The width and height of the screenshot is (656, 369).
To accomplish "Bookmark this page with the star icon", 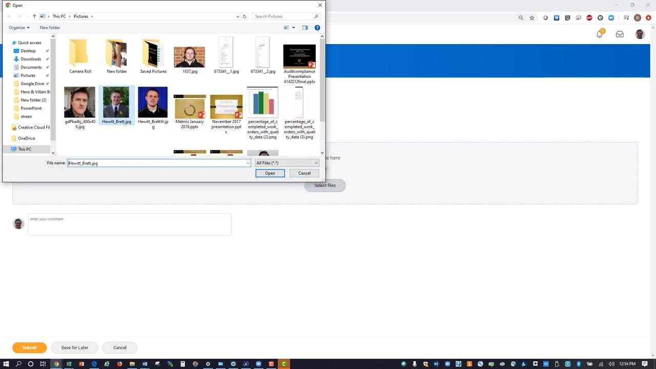I will pos(532,18).
